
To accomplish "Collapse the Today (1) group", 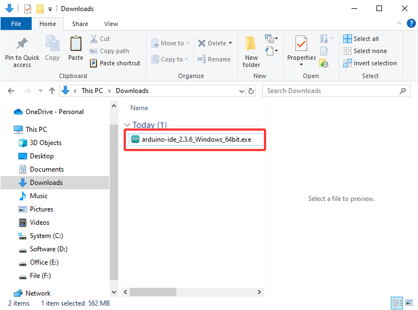I will pyautogui.click(x=127, y=125).
